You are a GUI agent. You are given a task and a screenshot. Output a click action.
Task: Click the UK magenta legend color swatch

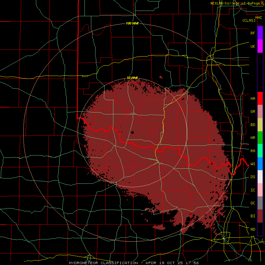coord(260,46)
